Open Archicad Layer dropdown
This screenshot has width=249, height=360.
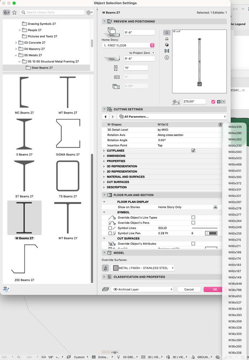pyautogui.click(x=142, y=289)
